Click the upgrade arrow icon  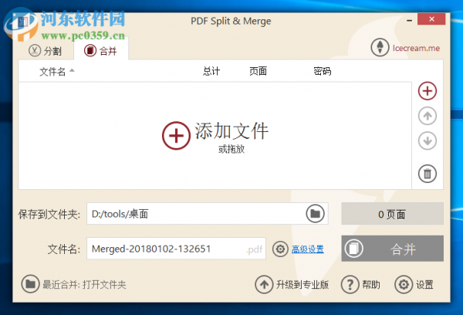click(264, 285)
